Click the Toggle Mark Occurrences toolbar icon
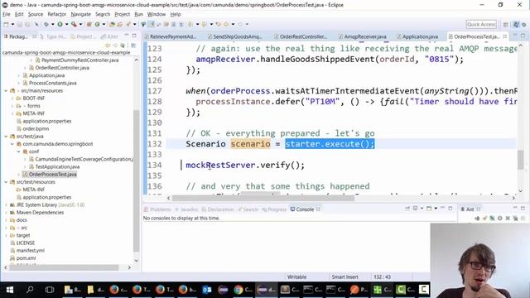 click(152, 24)
